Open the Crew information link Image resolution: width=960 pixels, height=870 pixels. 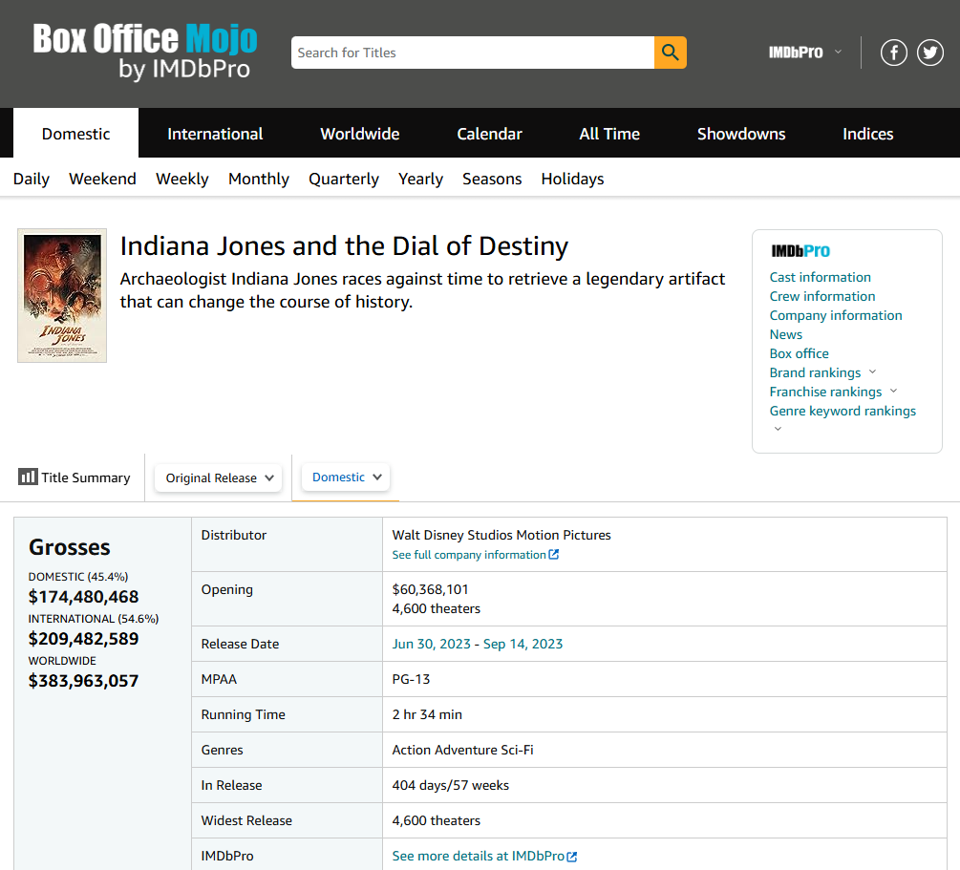point(822,296)
